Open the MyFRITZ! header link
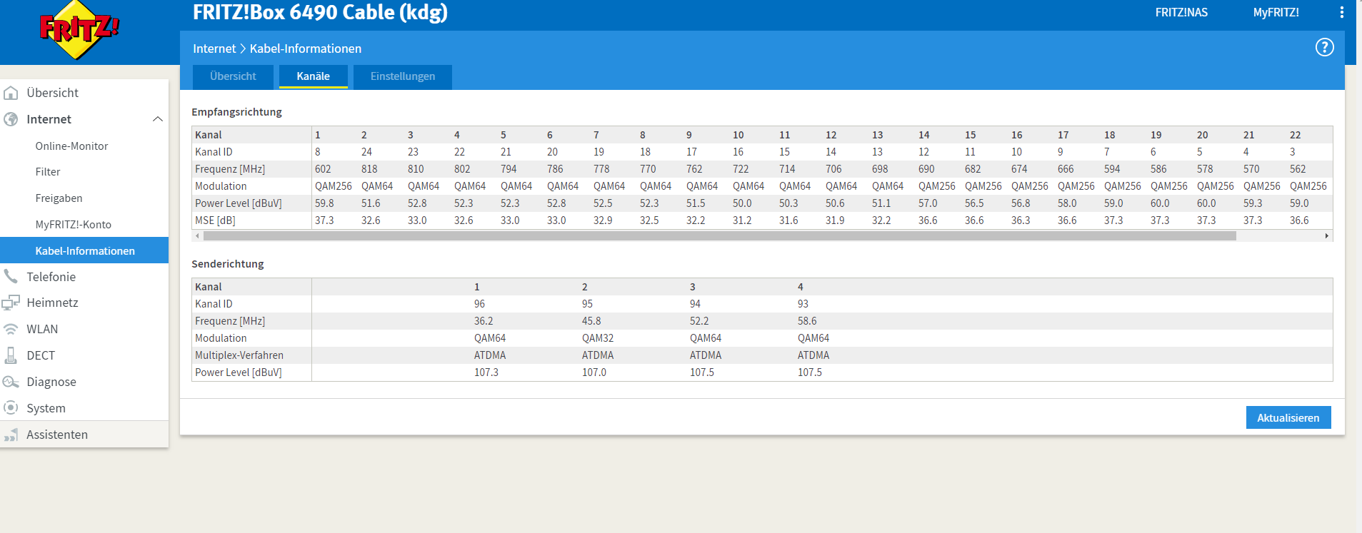 pos(1276,12)
